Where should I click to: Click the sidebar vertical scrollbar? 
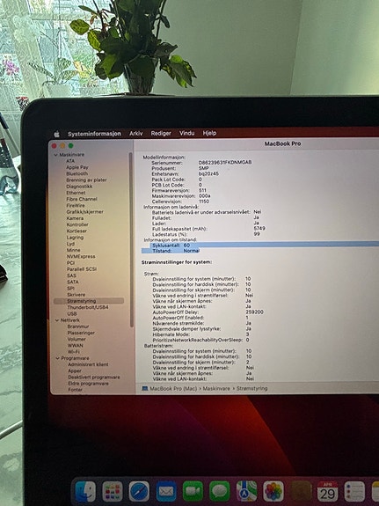pyautogui.click(x=131, y=238)
